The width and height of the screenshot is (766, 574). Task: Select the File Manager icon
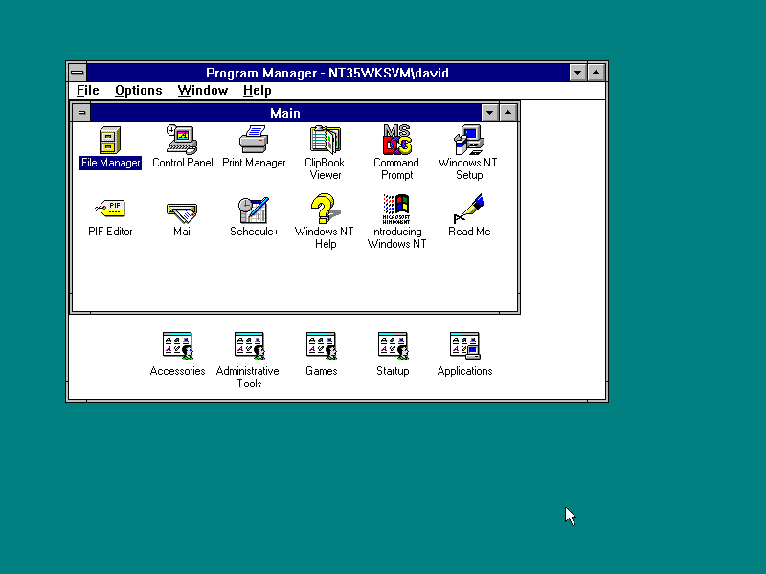click(110, 140)
